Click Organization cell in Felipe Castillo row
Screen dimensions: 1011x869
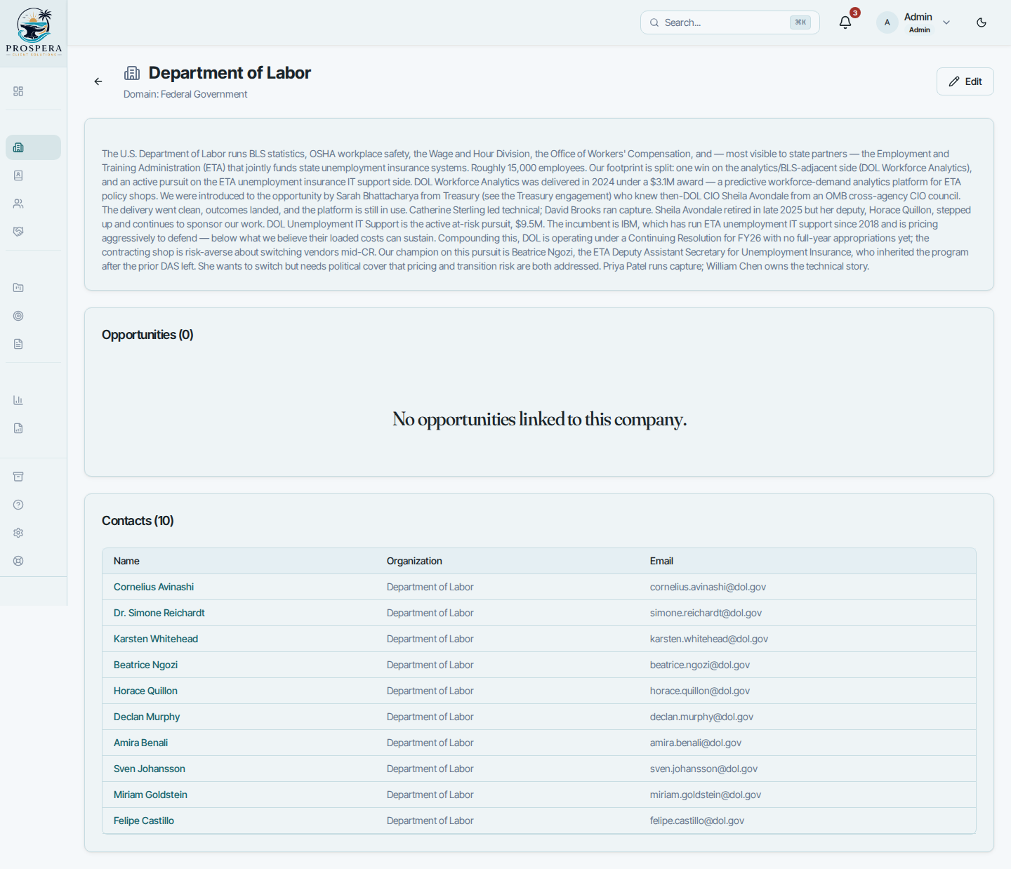(430, 821)
